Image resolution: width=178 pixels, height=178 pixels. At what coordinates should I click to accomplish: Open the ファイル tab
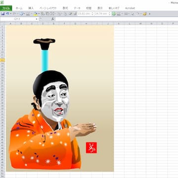click(6, 8)
